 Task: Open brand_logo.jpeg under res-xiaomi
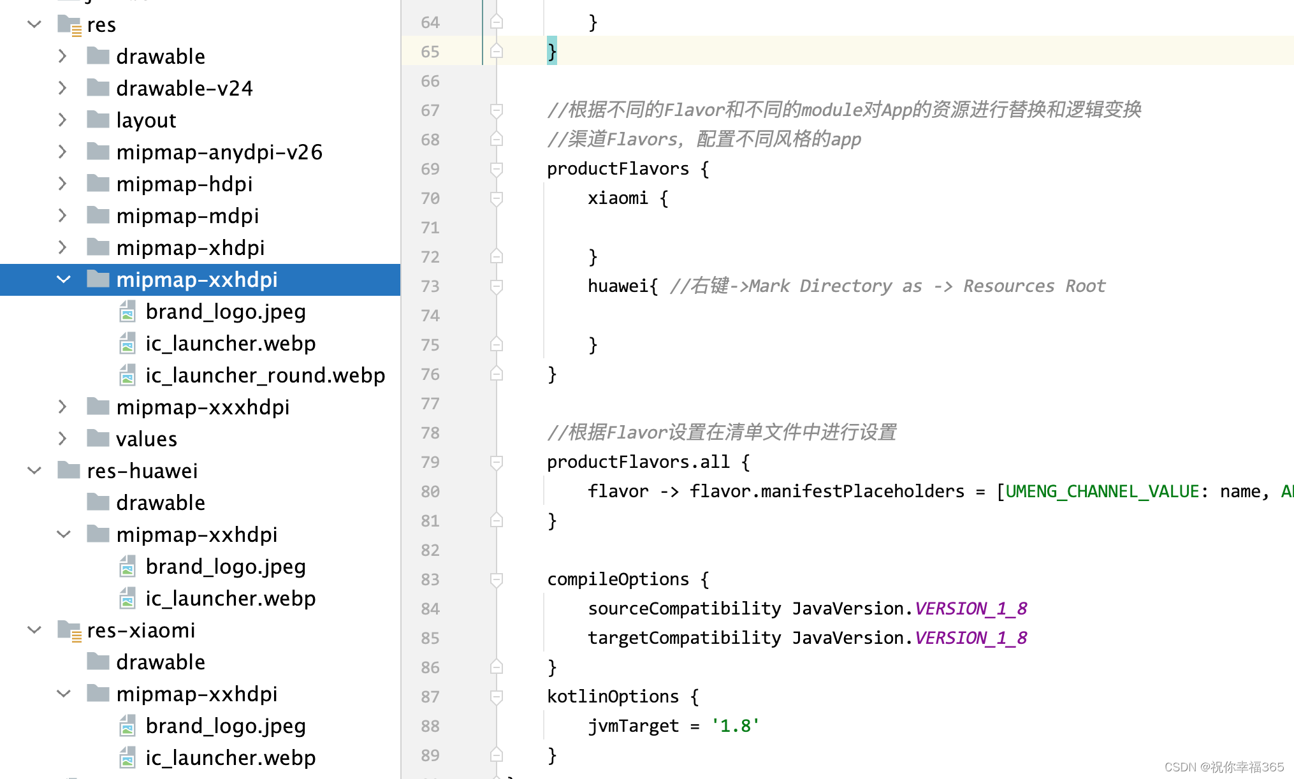pyautogui.click(x=225, y=726)
